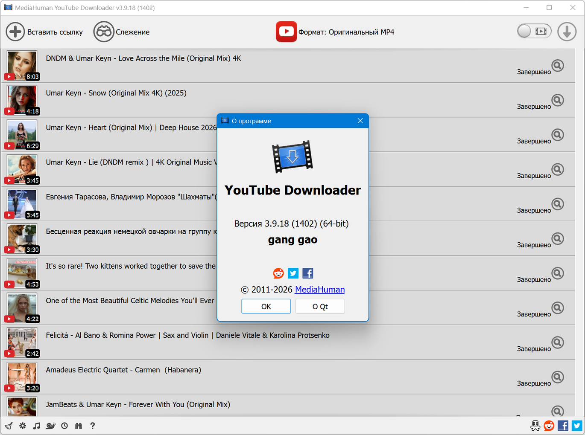Click the clock scheduler icon
This screenshot has width=585, height=435.
(x=64, y=426)
